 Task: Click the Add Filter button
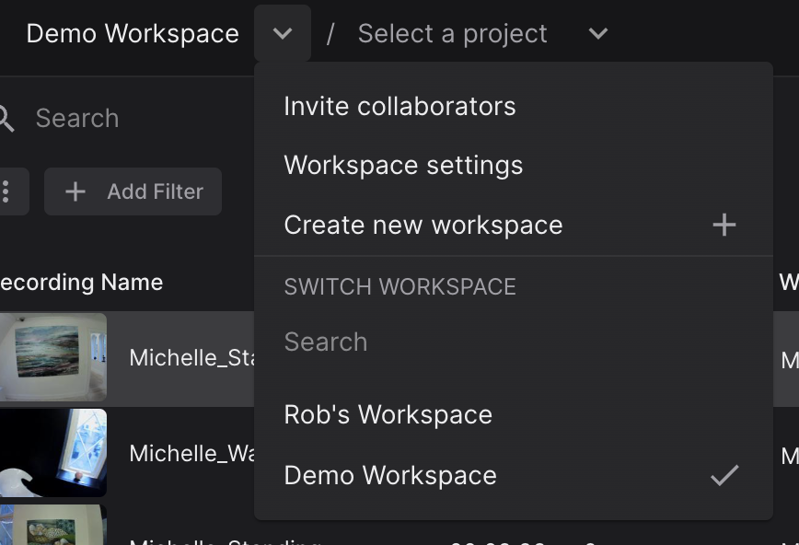point(133,191)
